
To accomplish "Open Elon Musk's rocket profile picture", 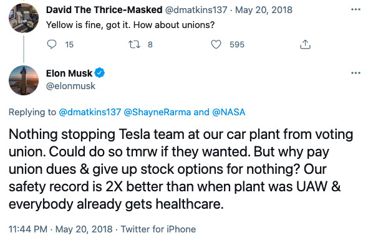I will pos(24,80).
